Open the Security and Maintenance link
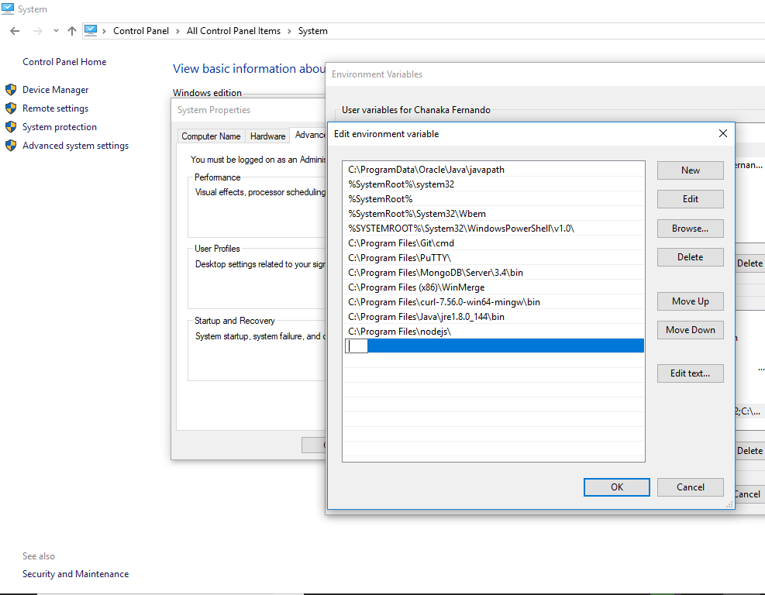Viewport: 765px width, 595px height. 75,574
